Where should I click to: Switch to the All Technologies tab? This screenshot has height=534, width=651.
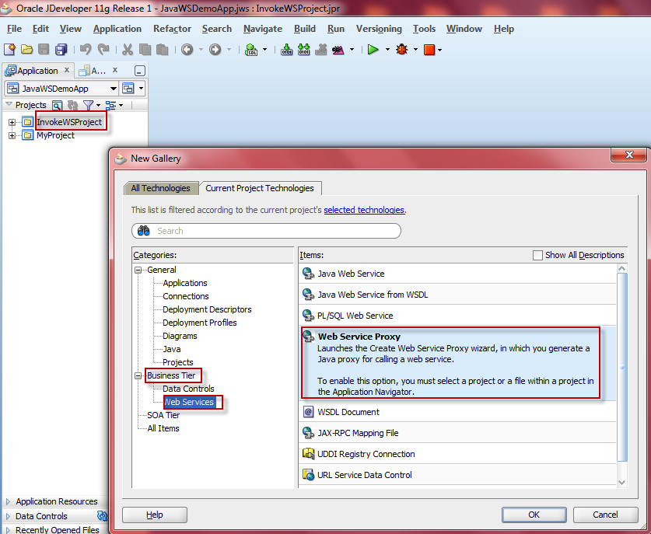point(161,188)
